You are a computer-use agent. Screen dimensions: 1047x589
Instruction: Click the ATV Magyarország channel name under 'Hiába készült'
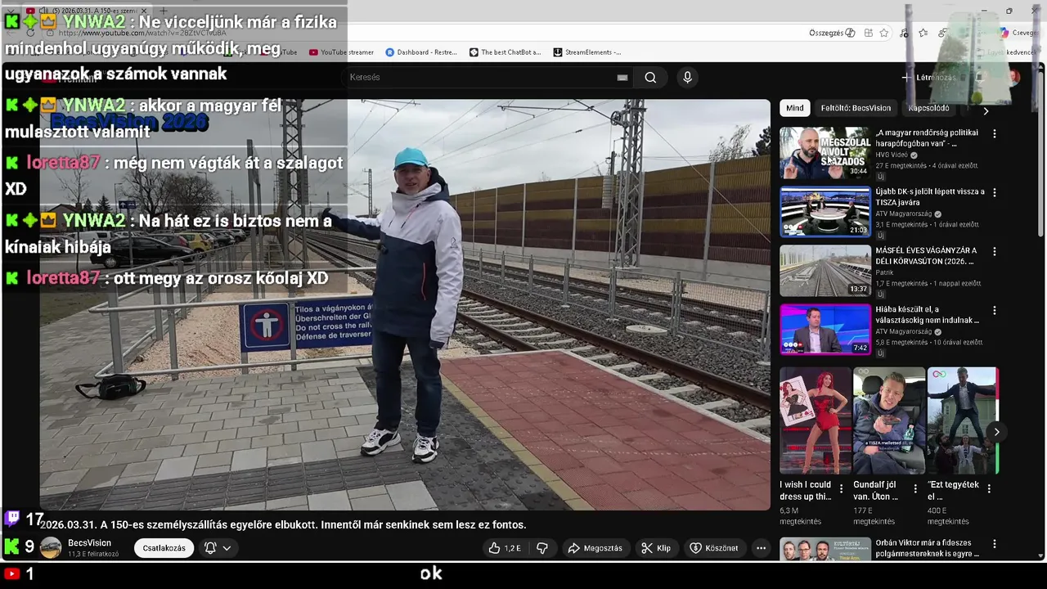point(903,331)
